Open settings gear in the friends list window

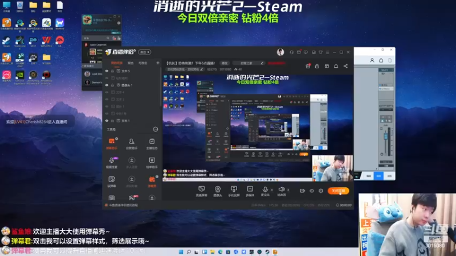pyautogui.click(x=119, y=23)
